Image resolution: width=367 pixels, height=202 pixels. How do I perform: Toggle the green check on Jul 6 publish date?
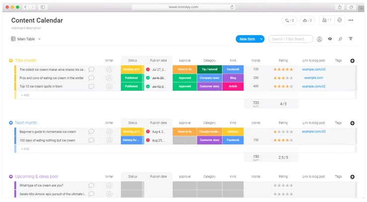(x=148, y=78)
